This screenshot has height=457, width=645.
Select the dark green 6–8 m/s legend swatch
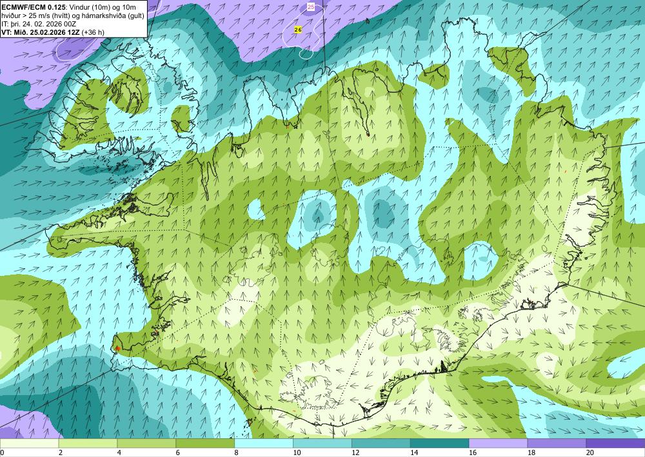[205, 443]
